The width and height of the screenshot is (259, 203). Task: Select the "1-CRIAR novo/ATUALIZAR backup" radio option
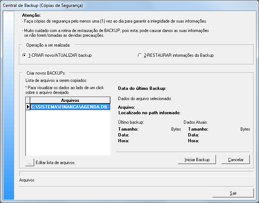pyautogui.click(x=24, y=55)
